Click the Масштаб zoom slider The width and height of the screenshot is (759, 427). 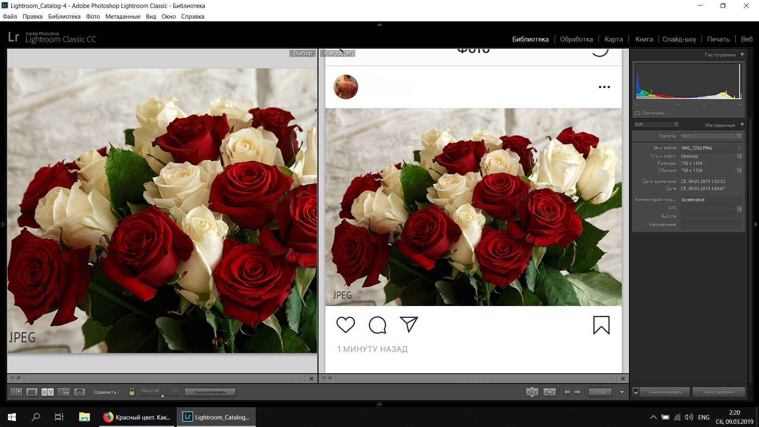tap(162, 396)
